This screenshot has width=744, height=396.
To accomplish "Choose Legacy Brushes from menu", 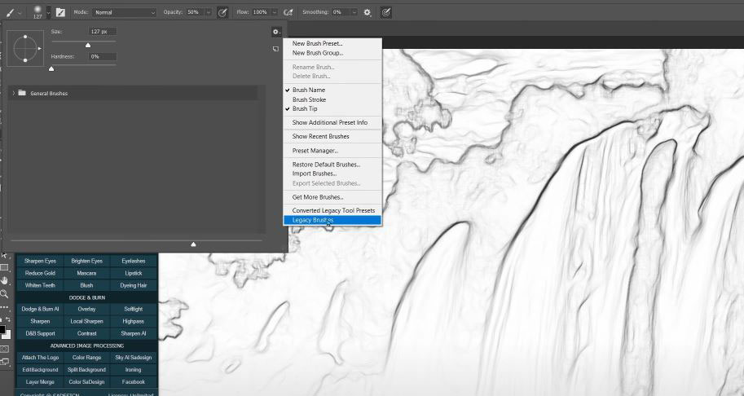I will click(x=313, y=220).
